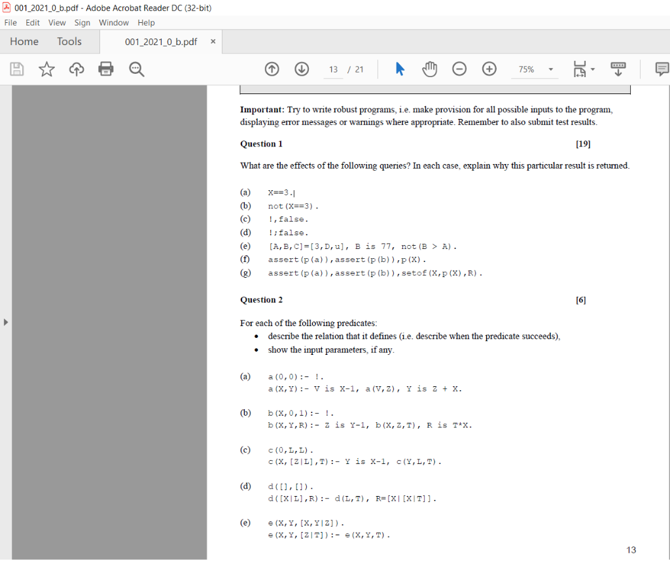Select the Hand tool for panning
The height and width of the screenshot is (564, 670).
(430, 69)
